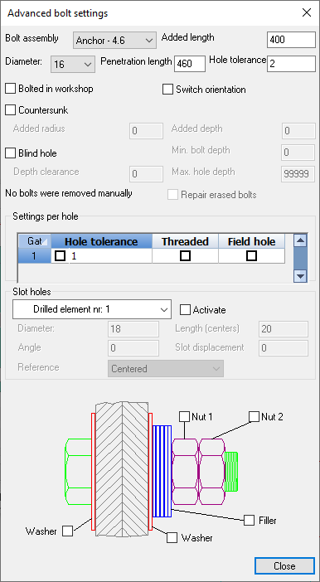This screenshot has width=320, height=582.
Task: Enable the Filler checkbox in diagram
Action: [x=249, y=520]
